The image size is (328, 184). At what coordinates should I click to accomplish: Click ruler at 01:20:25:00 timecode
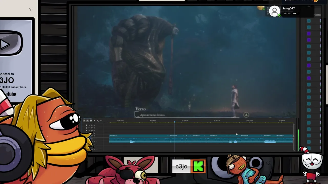click(x=152, y=121)
